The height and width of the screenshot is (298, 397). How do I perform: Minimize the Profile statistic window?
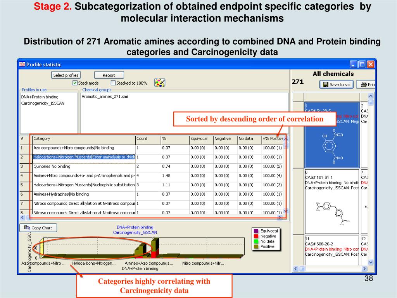(353, 64)
